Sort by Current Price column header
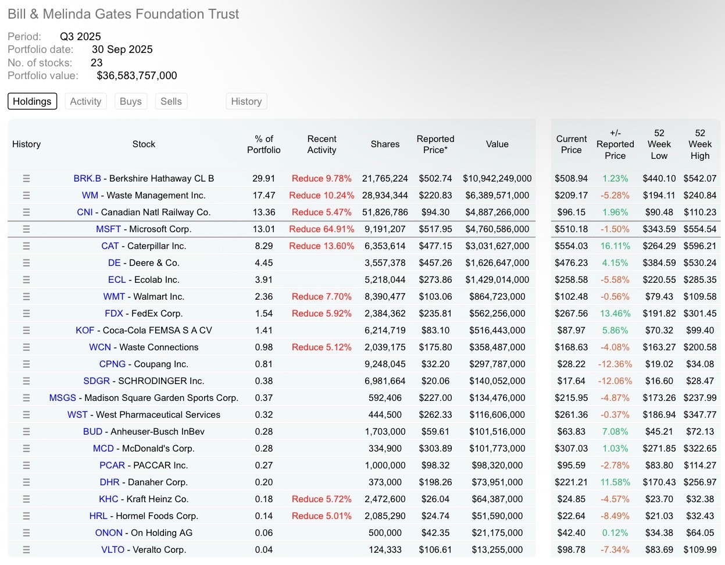This screenshot has height=565, width=725. click(x=572, y=144)
